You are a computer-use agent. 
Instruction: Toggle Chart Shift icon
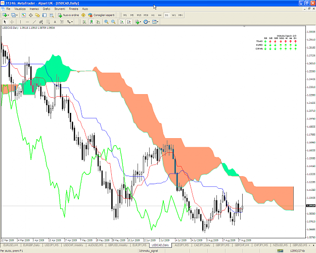(x=129, y=22)
